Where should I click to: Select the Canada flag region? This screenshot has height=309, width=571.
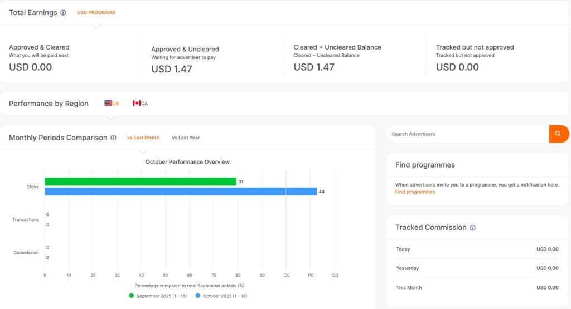click(x=140, y=104)
